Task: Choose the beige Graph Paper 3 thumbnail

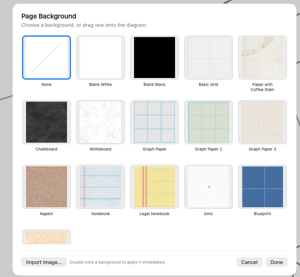Action: coord(263,122)
